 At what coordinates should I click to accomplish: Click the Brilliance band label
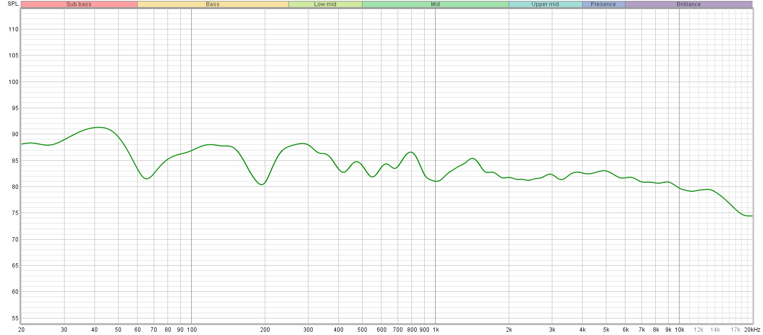pos(689,4)
